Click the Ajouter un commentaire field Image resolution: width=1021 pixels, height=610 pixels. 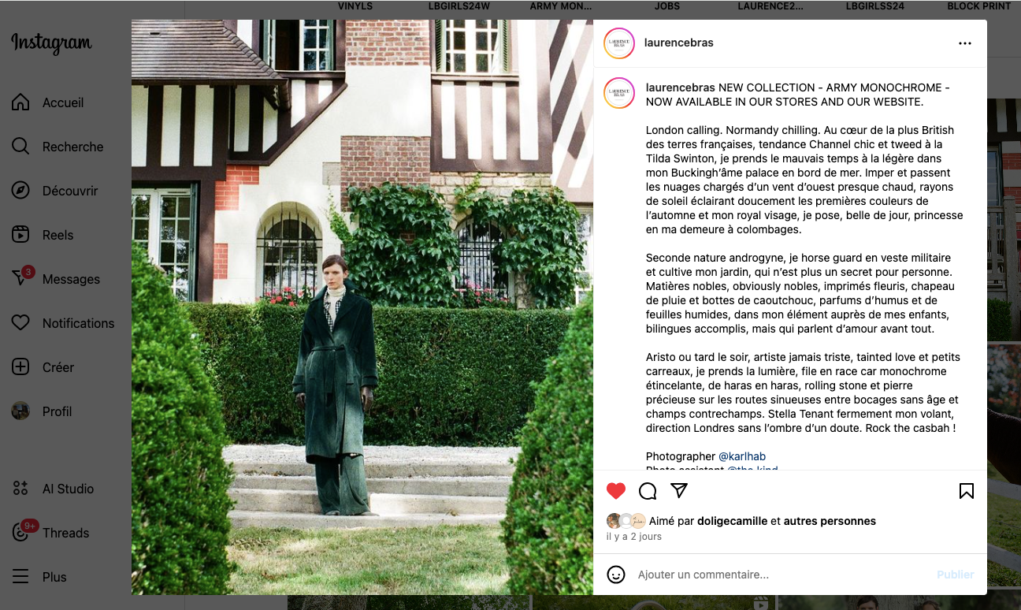(782, 575)
